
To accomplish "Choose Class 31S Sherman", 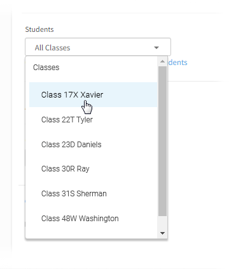I will [x=94, y=194].
